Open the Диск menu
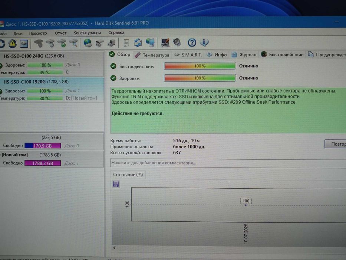Screen dimensions: 346x260 (x=18, y=33)
